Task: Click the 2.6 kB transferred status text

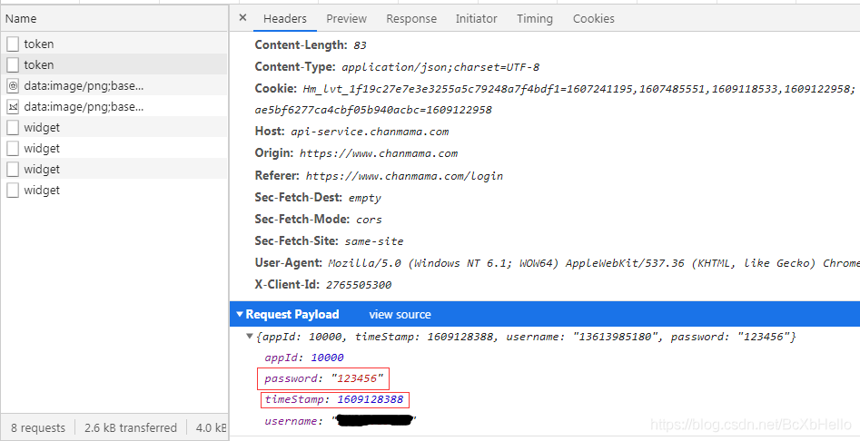Action: tap(131, 428)
